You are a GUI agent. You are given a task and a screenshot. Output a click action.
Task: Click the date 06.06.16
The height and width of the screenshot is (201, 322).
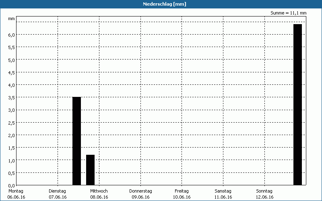(16, 197)
